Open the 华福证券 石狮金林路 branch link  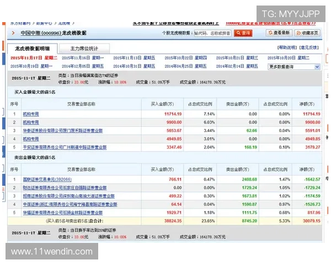coord(63,213)
